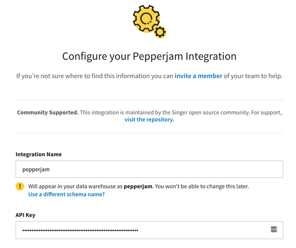Click the small gear beside the large gear
The image size is (296, 248).
point(160,32)
